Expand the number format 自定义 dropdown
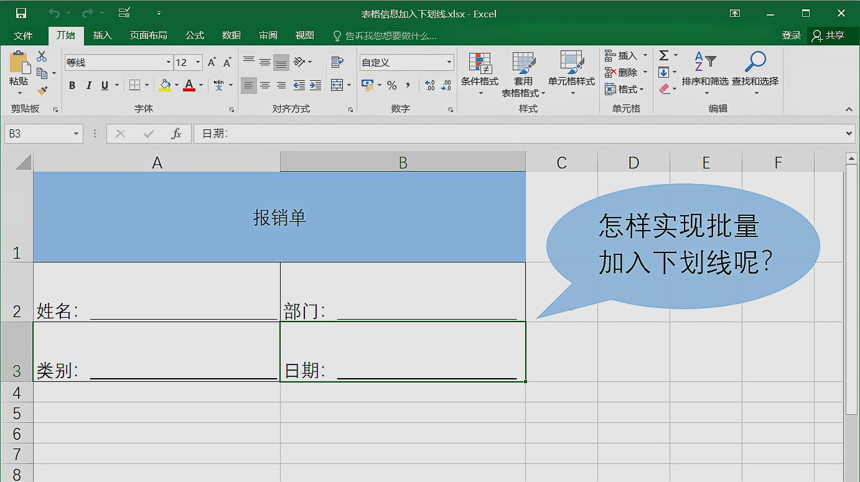The width and height of the screenshot is (860, 482). (449, 62)
